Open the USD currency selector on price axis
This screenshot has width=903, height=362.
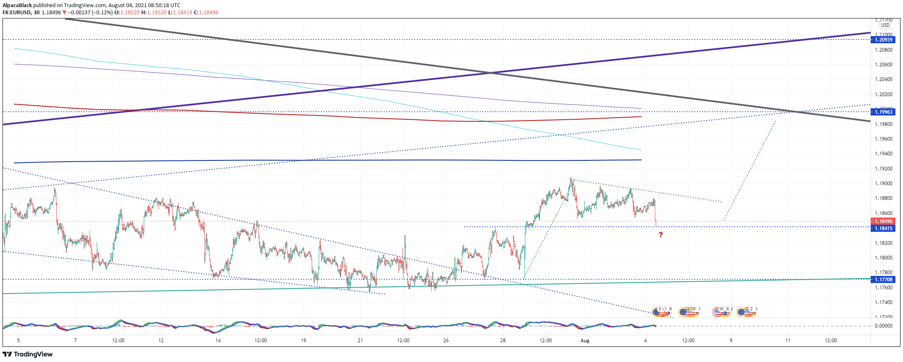(x=885, y=25)
